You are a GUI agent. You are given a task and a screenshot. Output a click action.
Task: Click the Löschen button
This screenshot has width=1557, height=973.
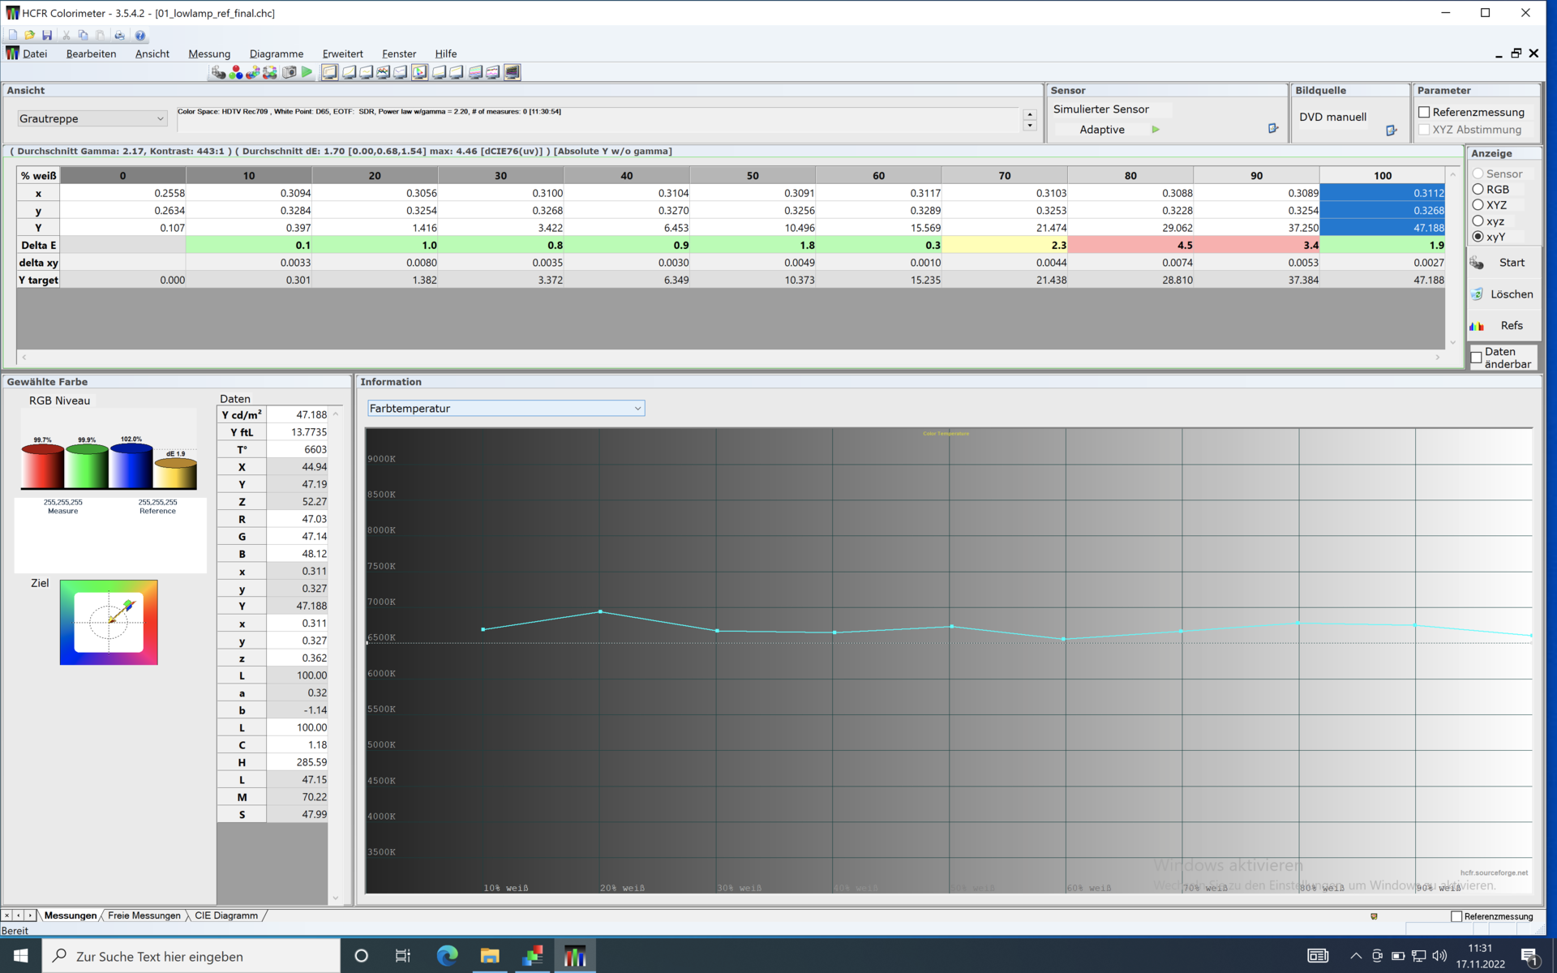(1503, 294)
